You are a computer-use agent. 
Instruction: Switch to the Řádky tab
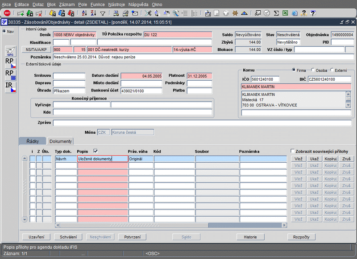[33, 141]
